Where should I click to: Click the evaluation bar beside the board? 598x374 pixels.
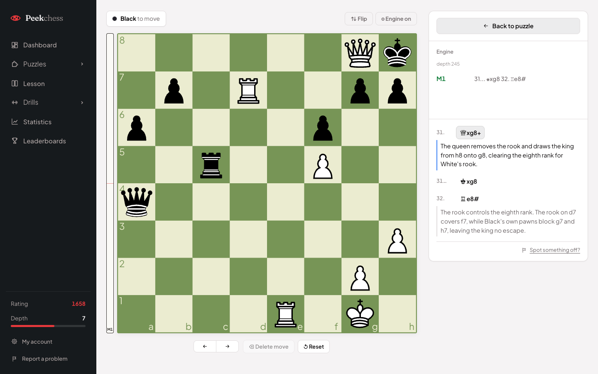coord(110,183)
